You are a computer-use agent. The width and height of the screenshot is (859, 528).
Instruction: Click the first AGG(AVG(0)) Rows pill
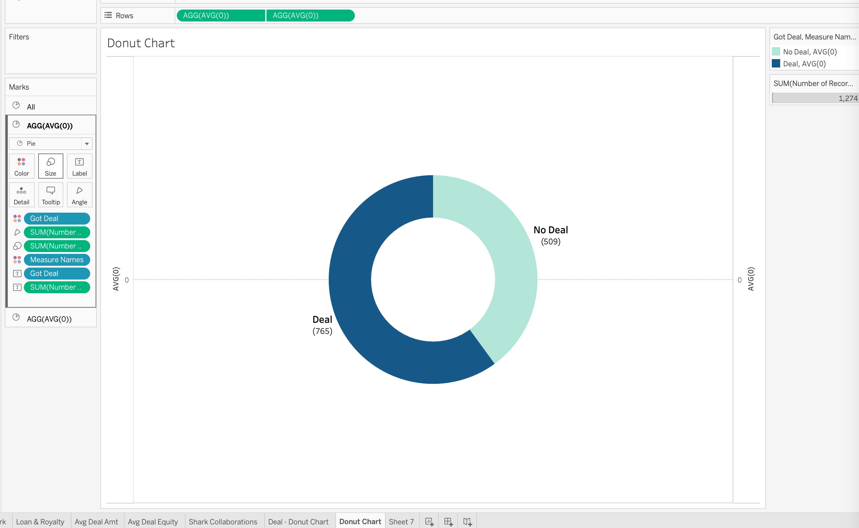click(220, 16)
